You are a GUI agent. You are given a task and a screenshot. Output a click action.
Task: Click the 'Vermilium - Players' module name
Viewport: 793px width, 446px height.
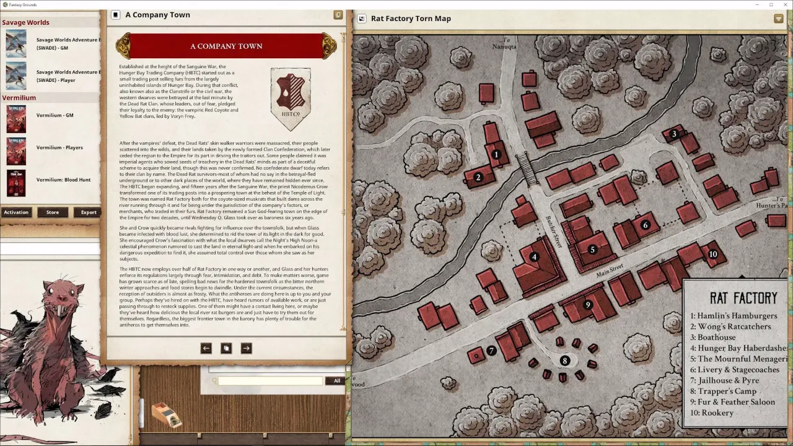(59, 147)
